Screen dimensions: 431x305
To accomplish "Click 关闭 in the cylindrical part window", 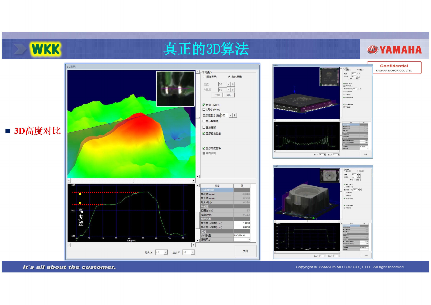I will pos(366,255).
